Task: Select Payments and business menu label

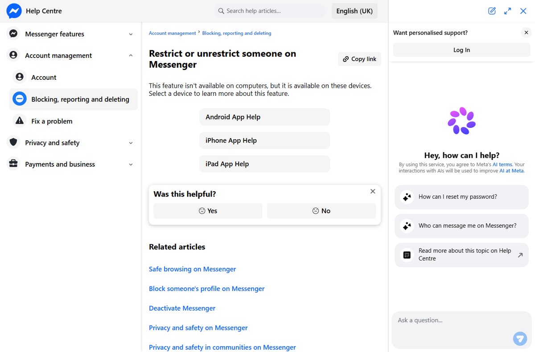Action: [60, 164]
